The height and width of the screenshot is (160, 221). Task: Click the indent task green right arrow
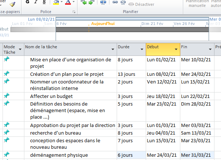[91, 3]
